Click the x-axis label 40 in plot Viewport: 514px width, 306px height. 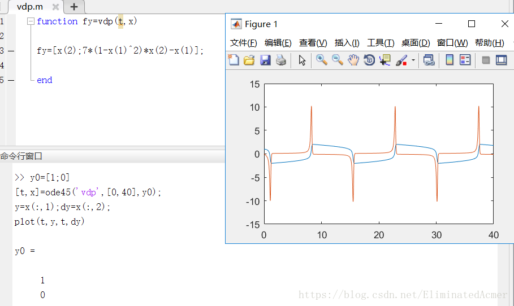(493, 235)
